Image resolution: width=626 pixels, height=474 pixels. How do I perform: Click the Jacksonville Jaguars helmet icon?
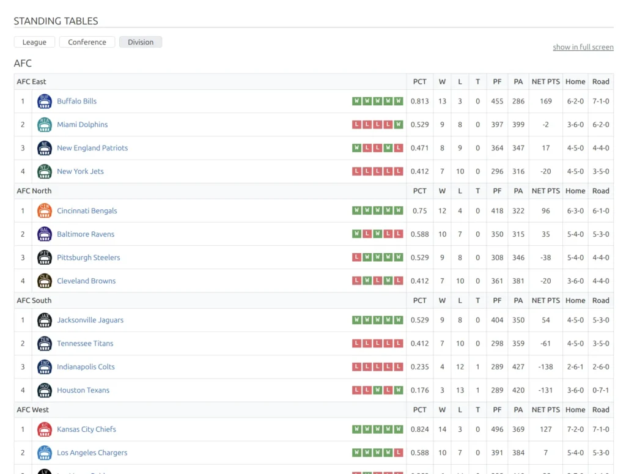(44, 320)
